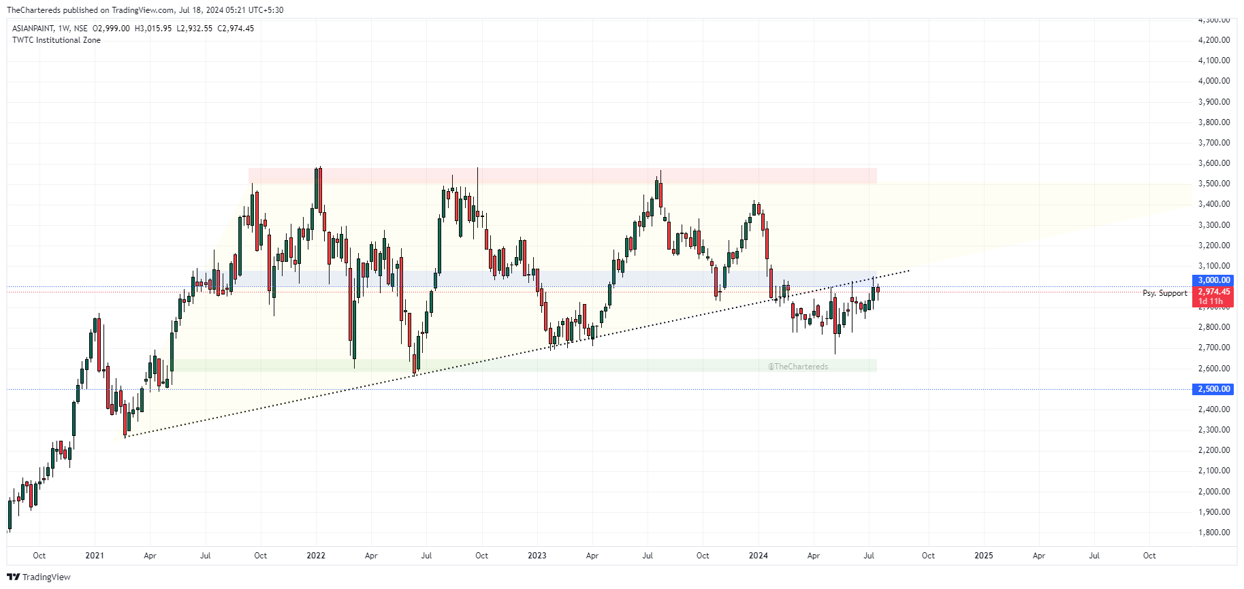The image size is (1244, 589).
Task: Click the 2024 time axis label
Action: tap(759, 556)
